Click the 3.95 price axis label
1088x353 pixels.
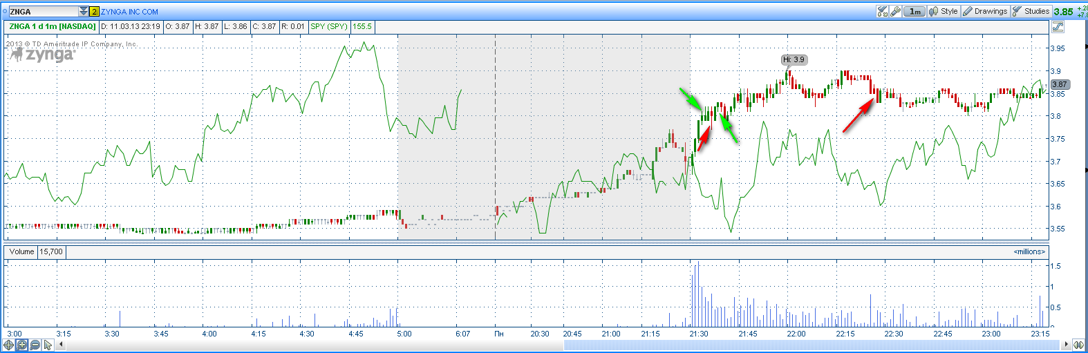[x=1058, y=48]
